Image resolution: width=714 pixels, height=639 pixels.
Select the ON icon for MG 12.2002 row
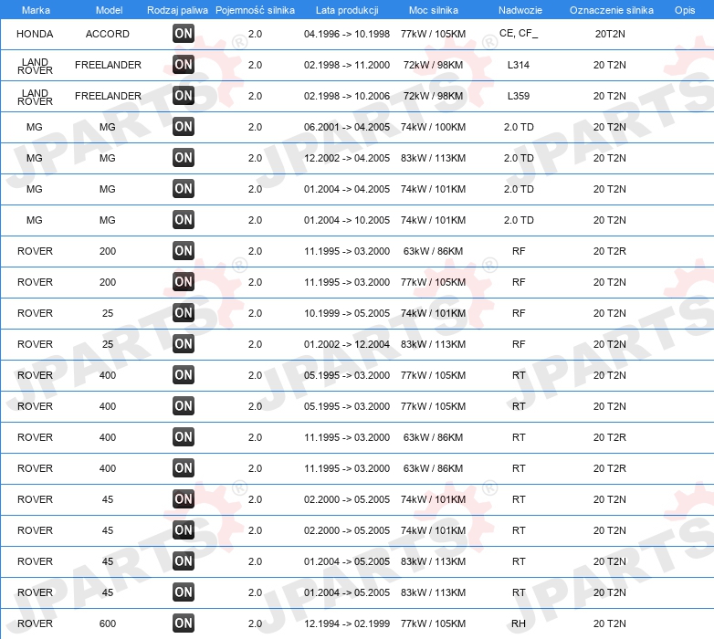(x=184, y=158)
